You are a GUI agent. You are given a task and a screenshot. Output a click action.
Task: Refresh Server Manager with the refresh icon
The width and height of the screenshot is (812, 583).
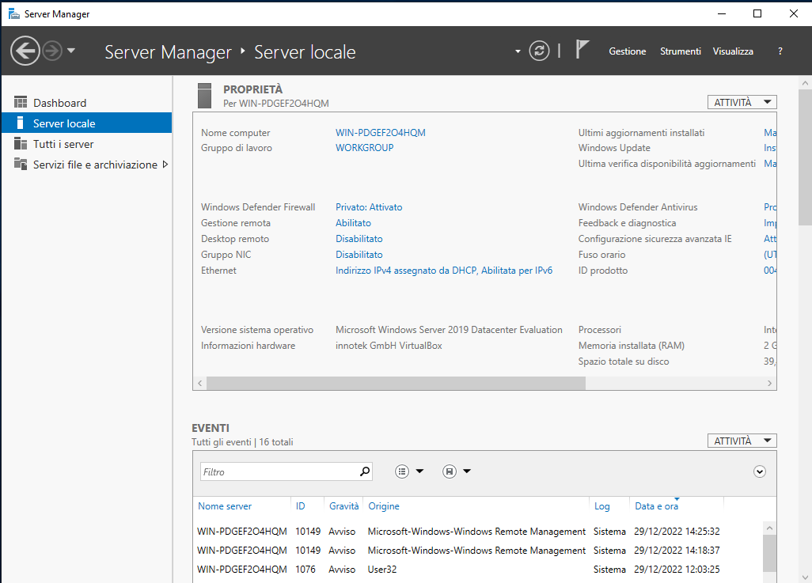pyautogui.click(x=539, y=51)
